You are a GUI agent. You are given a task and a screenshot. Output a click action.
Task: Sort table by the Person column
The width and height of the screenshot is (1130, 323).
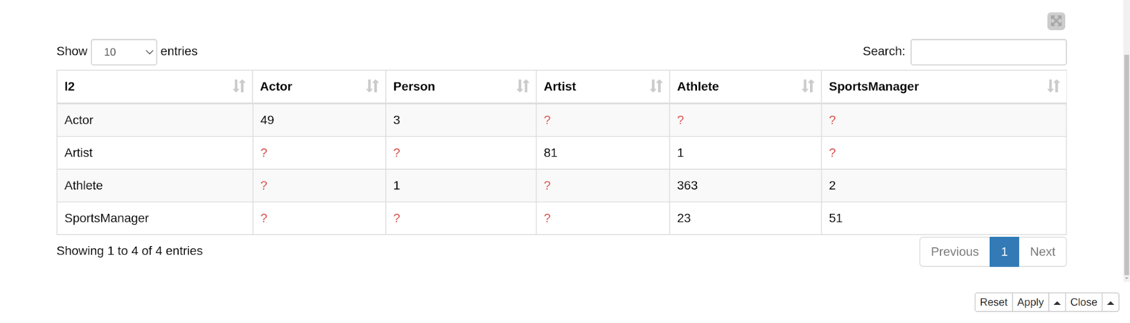(x=461, y=87)
